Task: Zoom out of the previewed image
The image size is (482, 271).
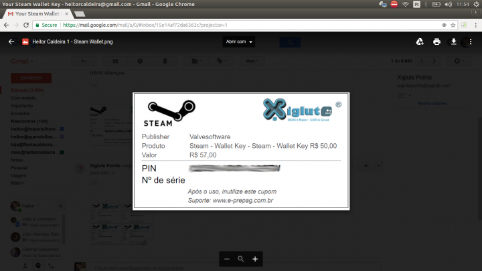Action: (227, 259)
